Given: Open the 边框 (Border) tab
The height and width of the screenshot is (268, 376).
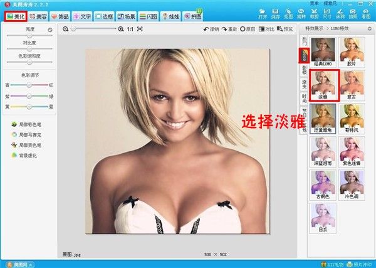Looking at the screenshot, I should coord(104,16).
